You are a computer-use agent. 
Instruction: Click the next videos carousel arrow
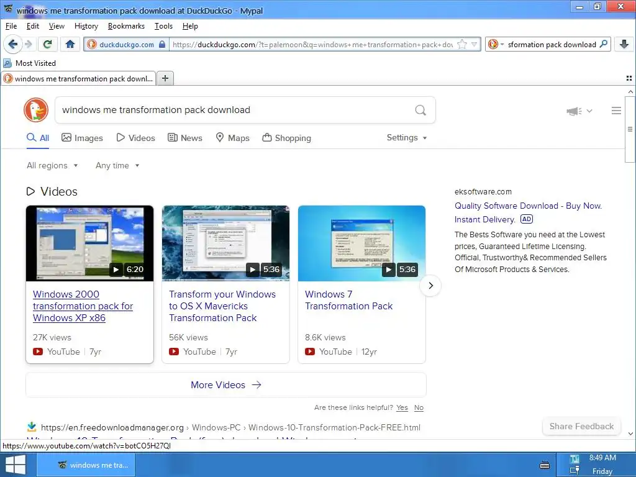tap(430, 286)
